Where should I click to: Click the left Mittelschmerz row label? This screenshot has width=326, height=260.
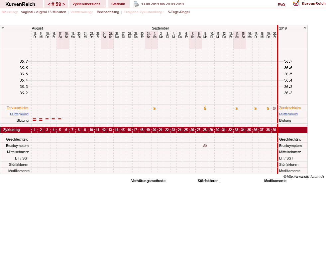18,152
